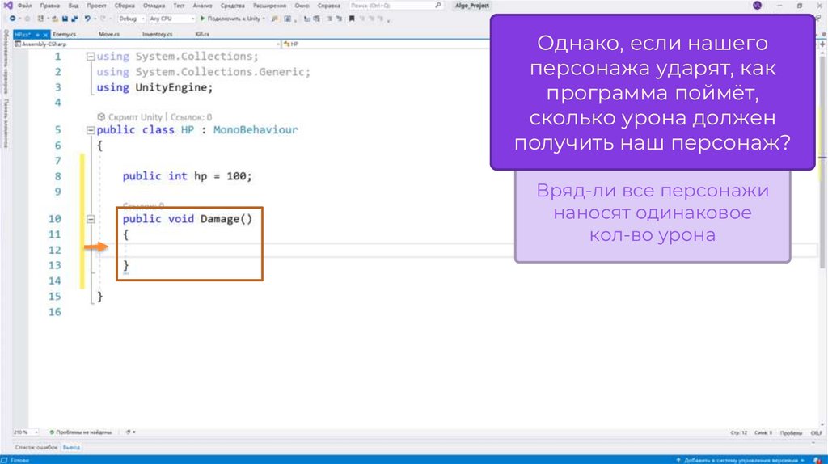Click the user account avatar icon
This screenshot has width=828, height=464.
point(757,5)
